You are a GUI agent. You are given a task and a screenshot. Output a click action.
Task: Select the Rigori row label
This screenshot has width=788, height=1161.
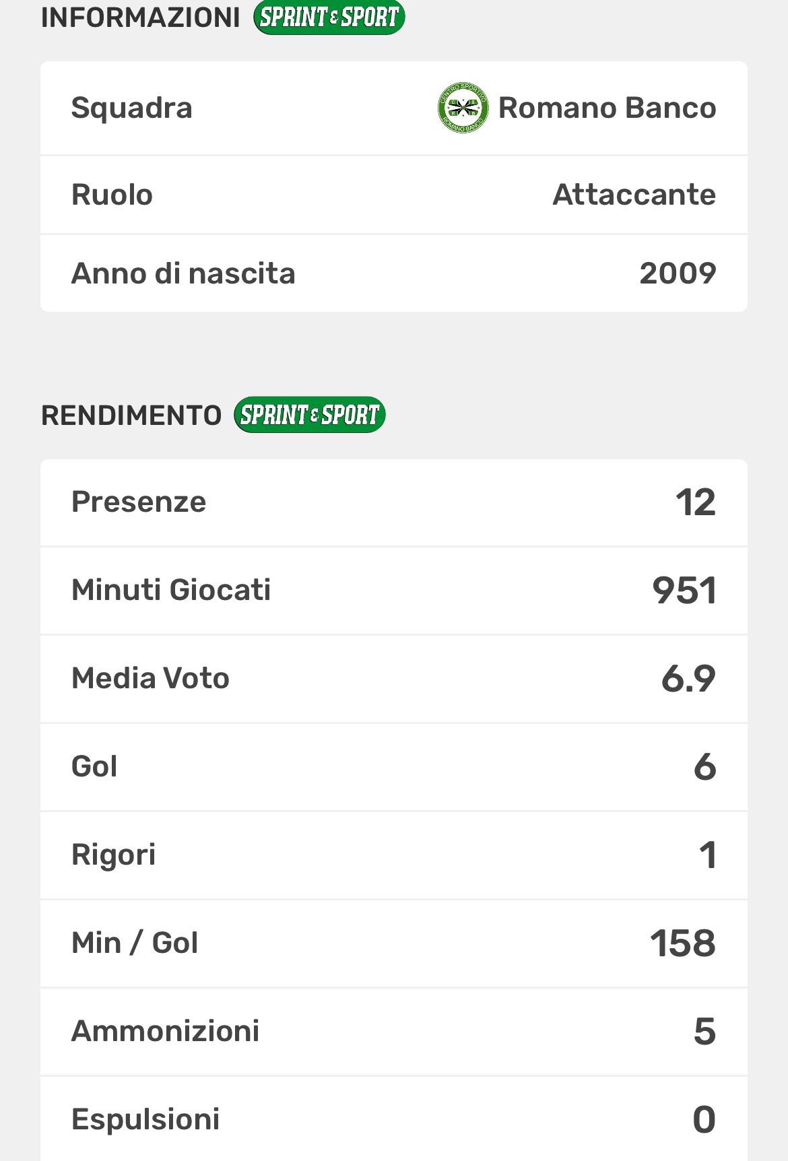(x=114, y=855)
